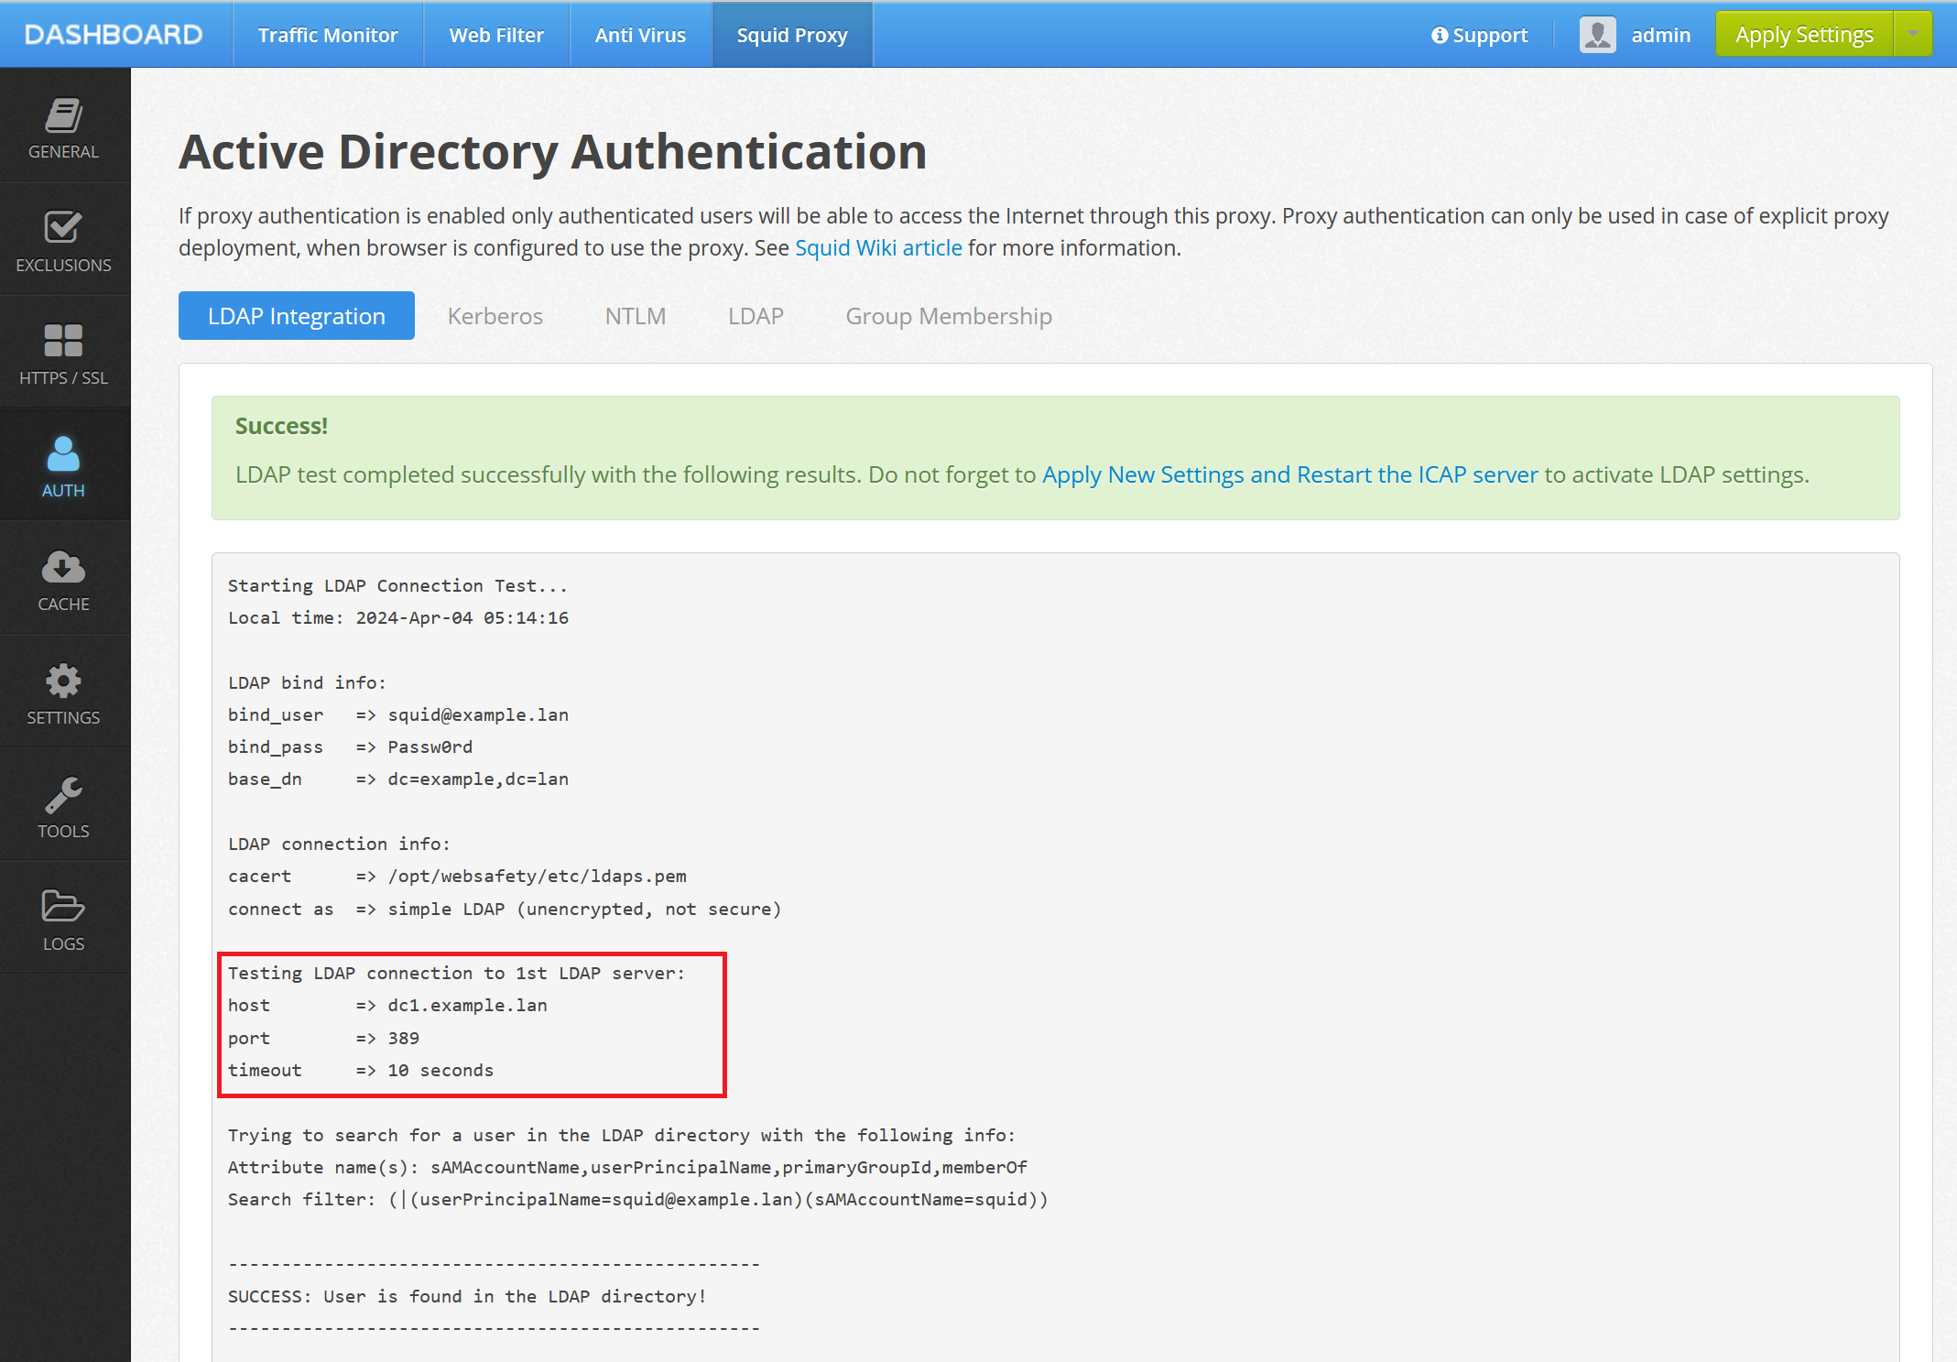Click the 'connect as simple LDAP' line
This screenshot has width=1957, height=1362.
tap(505, 910)
